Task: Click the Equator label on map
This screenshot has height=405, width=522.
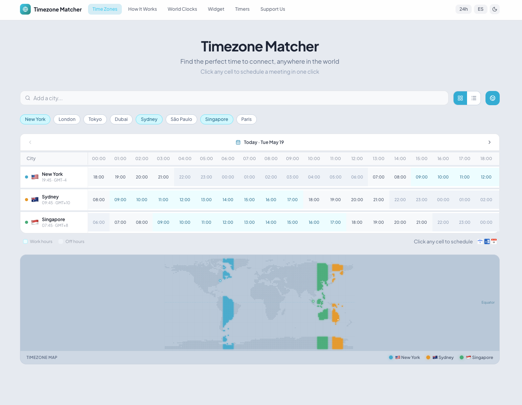Action: coord(488,303)
